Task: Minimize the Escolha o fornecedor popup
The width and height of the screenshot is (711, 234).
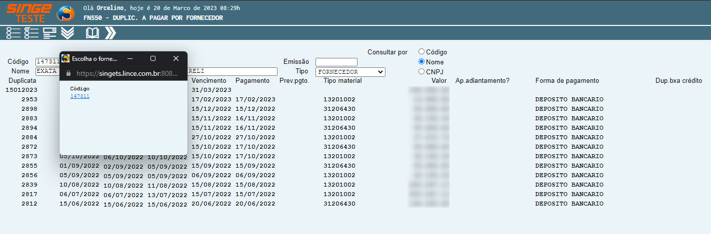Action: click(x=130, y=58)
